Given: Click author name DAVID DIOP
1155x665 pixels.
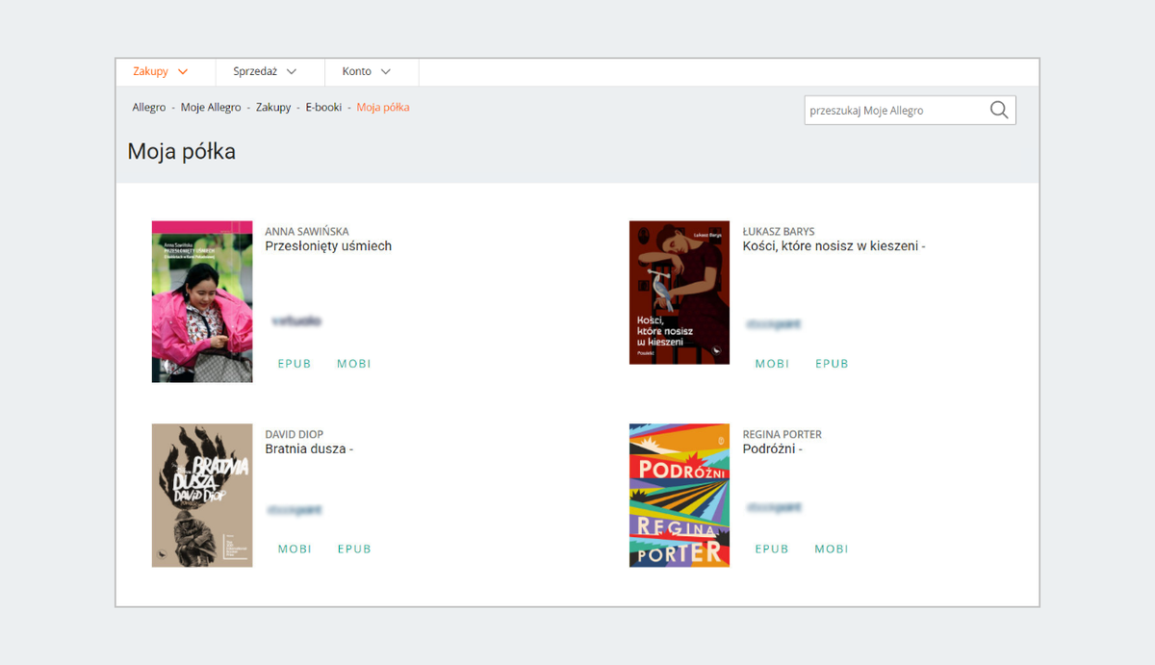Looking at the screenshot, I should (295, 434).
